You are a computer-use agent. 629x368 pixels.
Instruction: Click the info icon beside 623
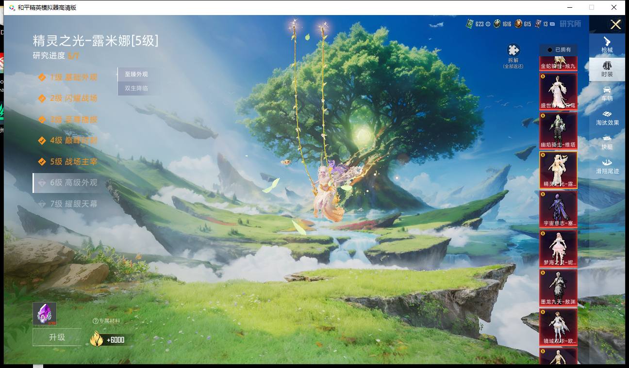(488, 24)
